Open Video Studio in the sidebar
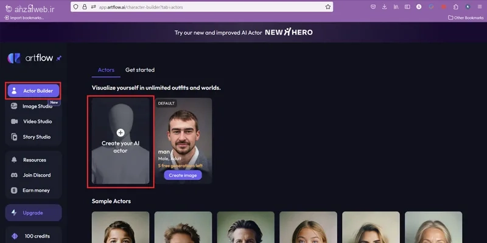Viewport: 487px width, 243px height. [33, 122]
